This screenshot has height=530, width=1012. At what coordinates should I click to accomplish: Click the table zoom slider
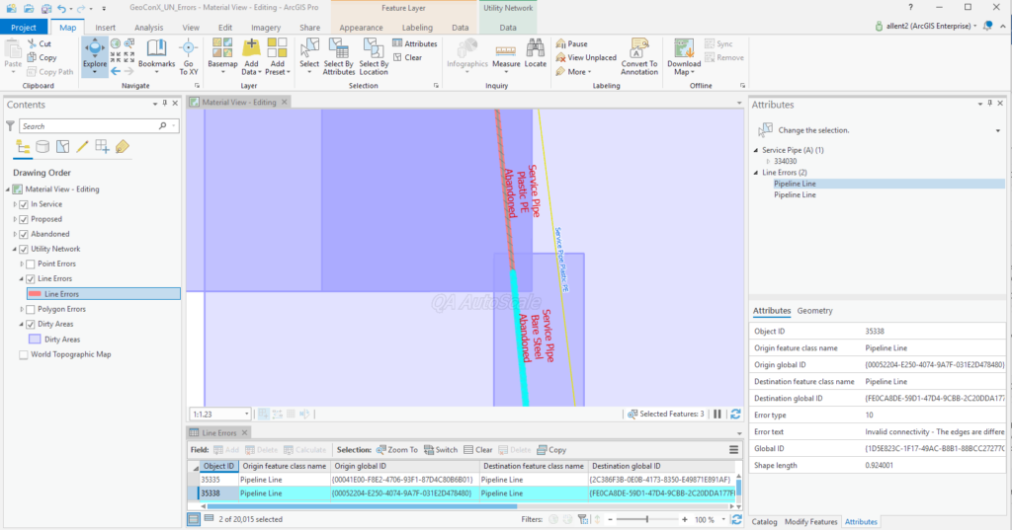[646, 520]
